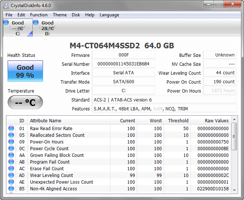Click status icon of Power-On Hours row
The height and width of the screenshot is (200, 244).
point(11,142)
